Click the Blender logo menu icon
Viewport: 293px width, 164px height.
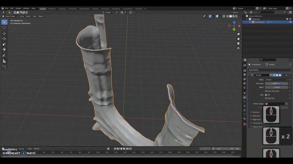click(x=3, y=8)
